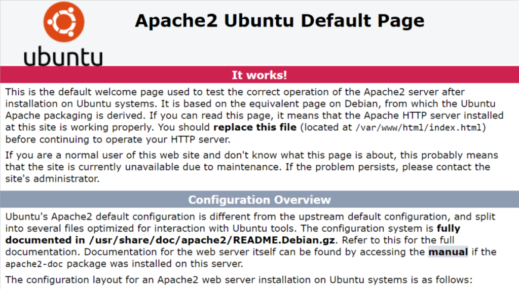Click the It works! banner text
Image resolution: width=519 pixels, height=289 pixels.
click(x=259, y=75)
